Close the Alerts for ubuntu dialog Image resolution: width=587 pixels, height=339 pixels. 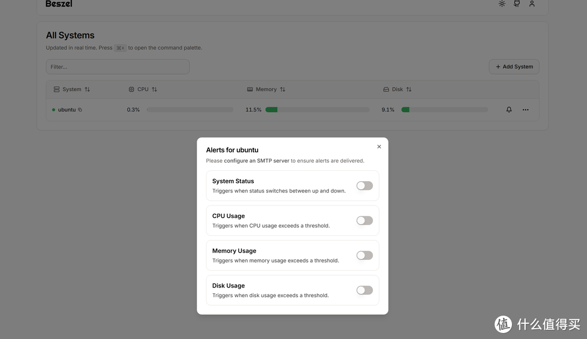click(379, 146)
